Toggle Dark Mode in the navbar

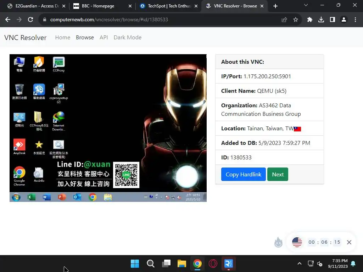pyautogui.click(x=128, y=38)
